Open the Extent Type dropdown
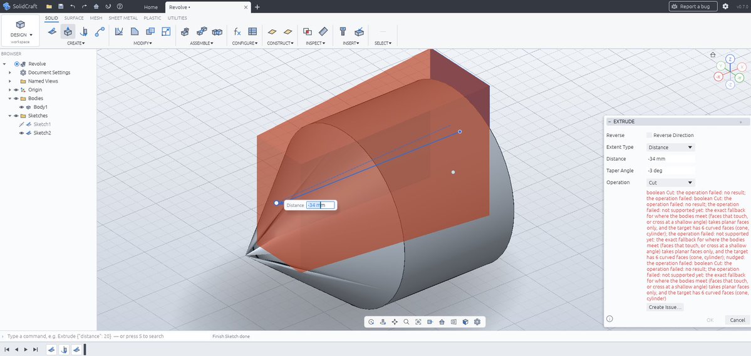 coord(671,148)
